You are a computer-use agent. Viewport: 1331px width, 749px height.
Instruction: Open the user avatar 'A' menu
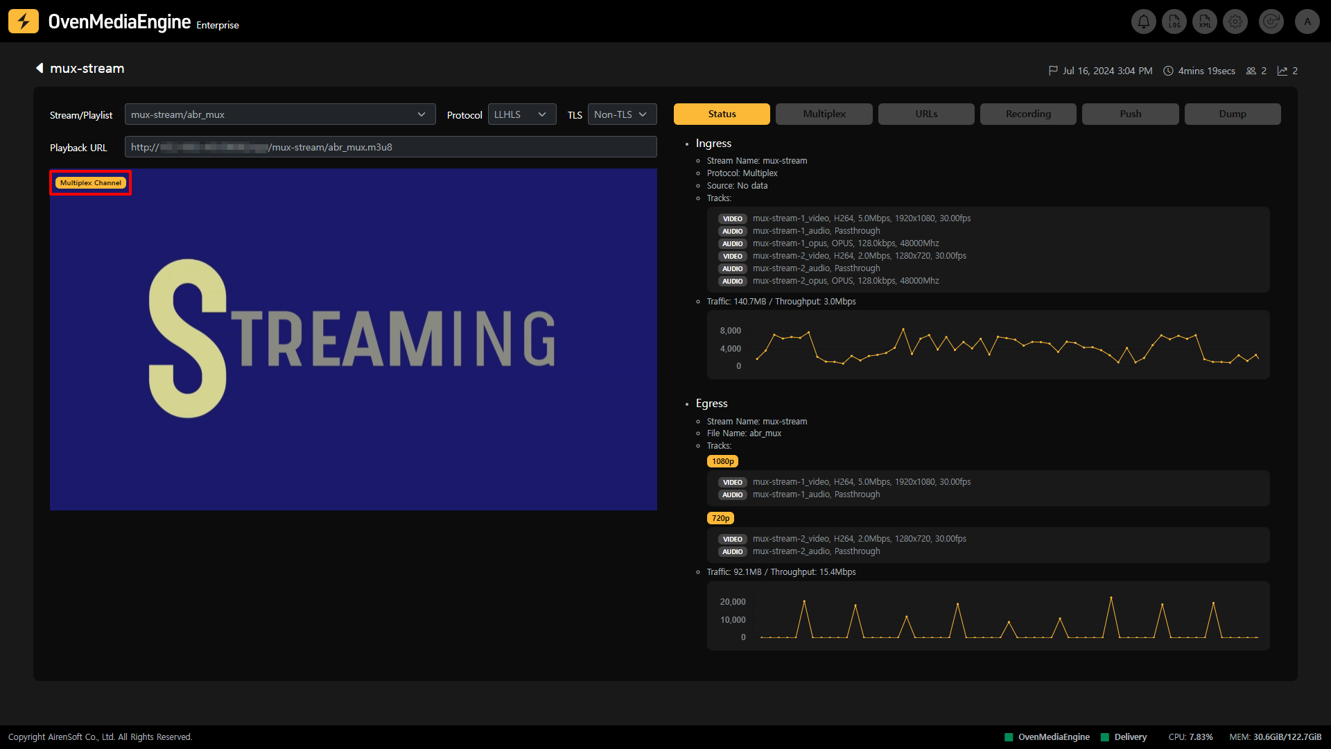click(x=1307, y=21)
